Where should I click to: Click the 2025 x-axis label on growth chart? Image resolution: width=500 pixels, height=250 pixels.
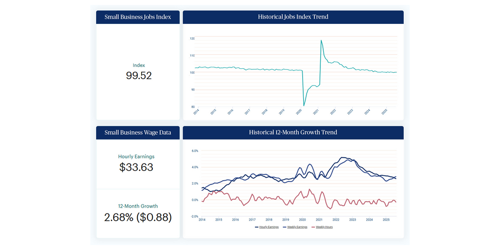click(386, 220)
